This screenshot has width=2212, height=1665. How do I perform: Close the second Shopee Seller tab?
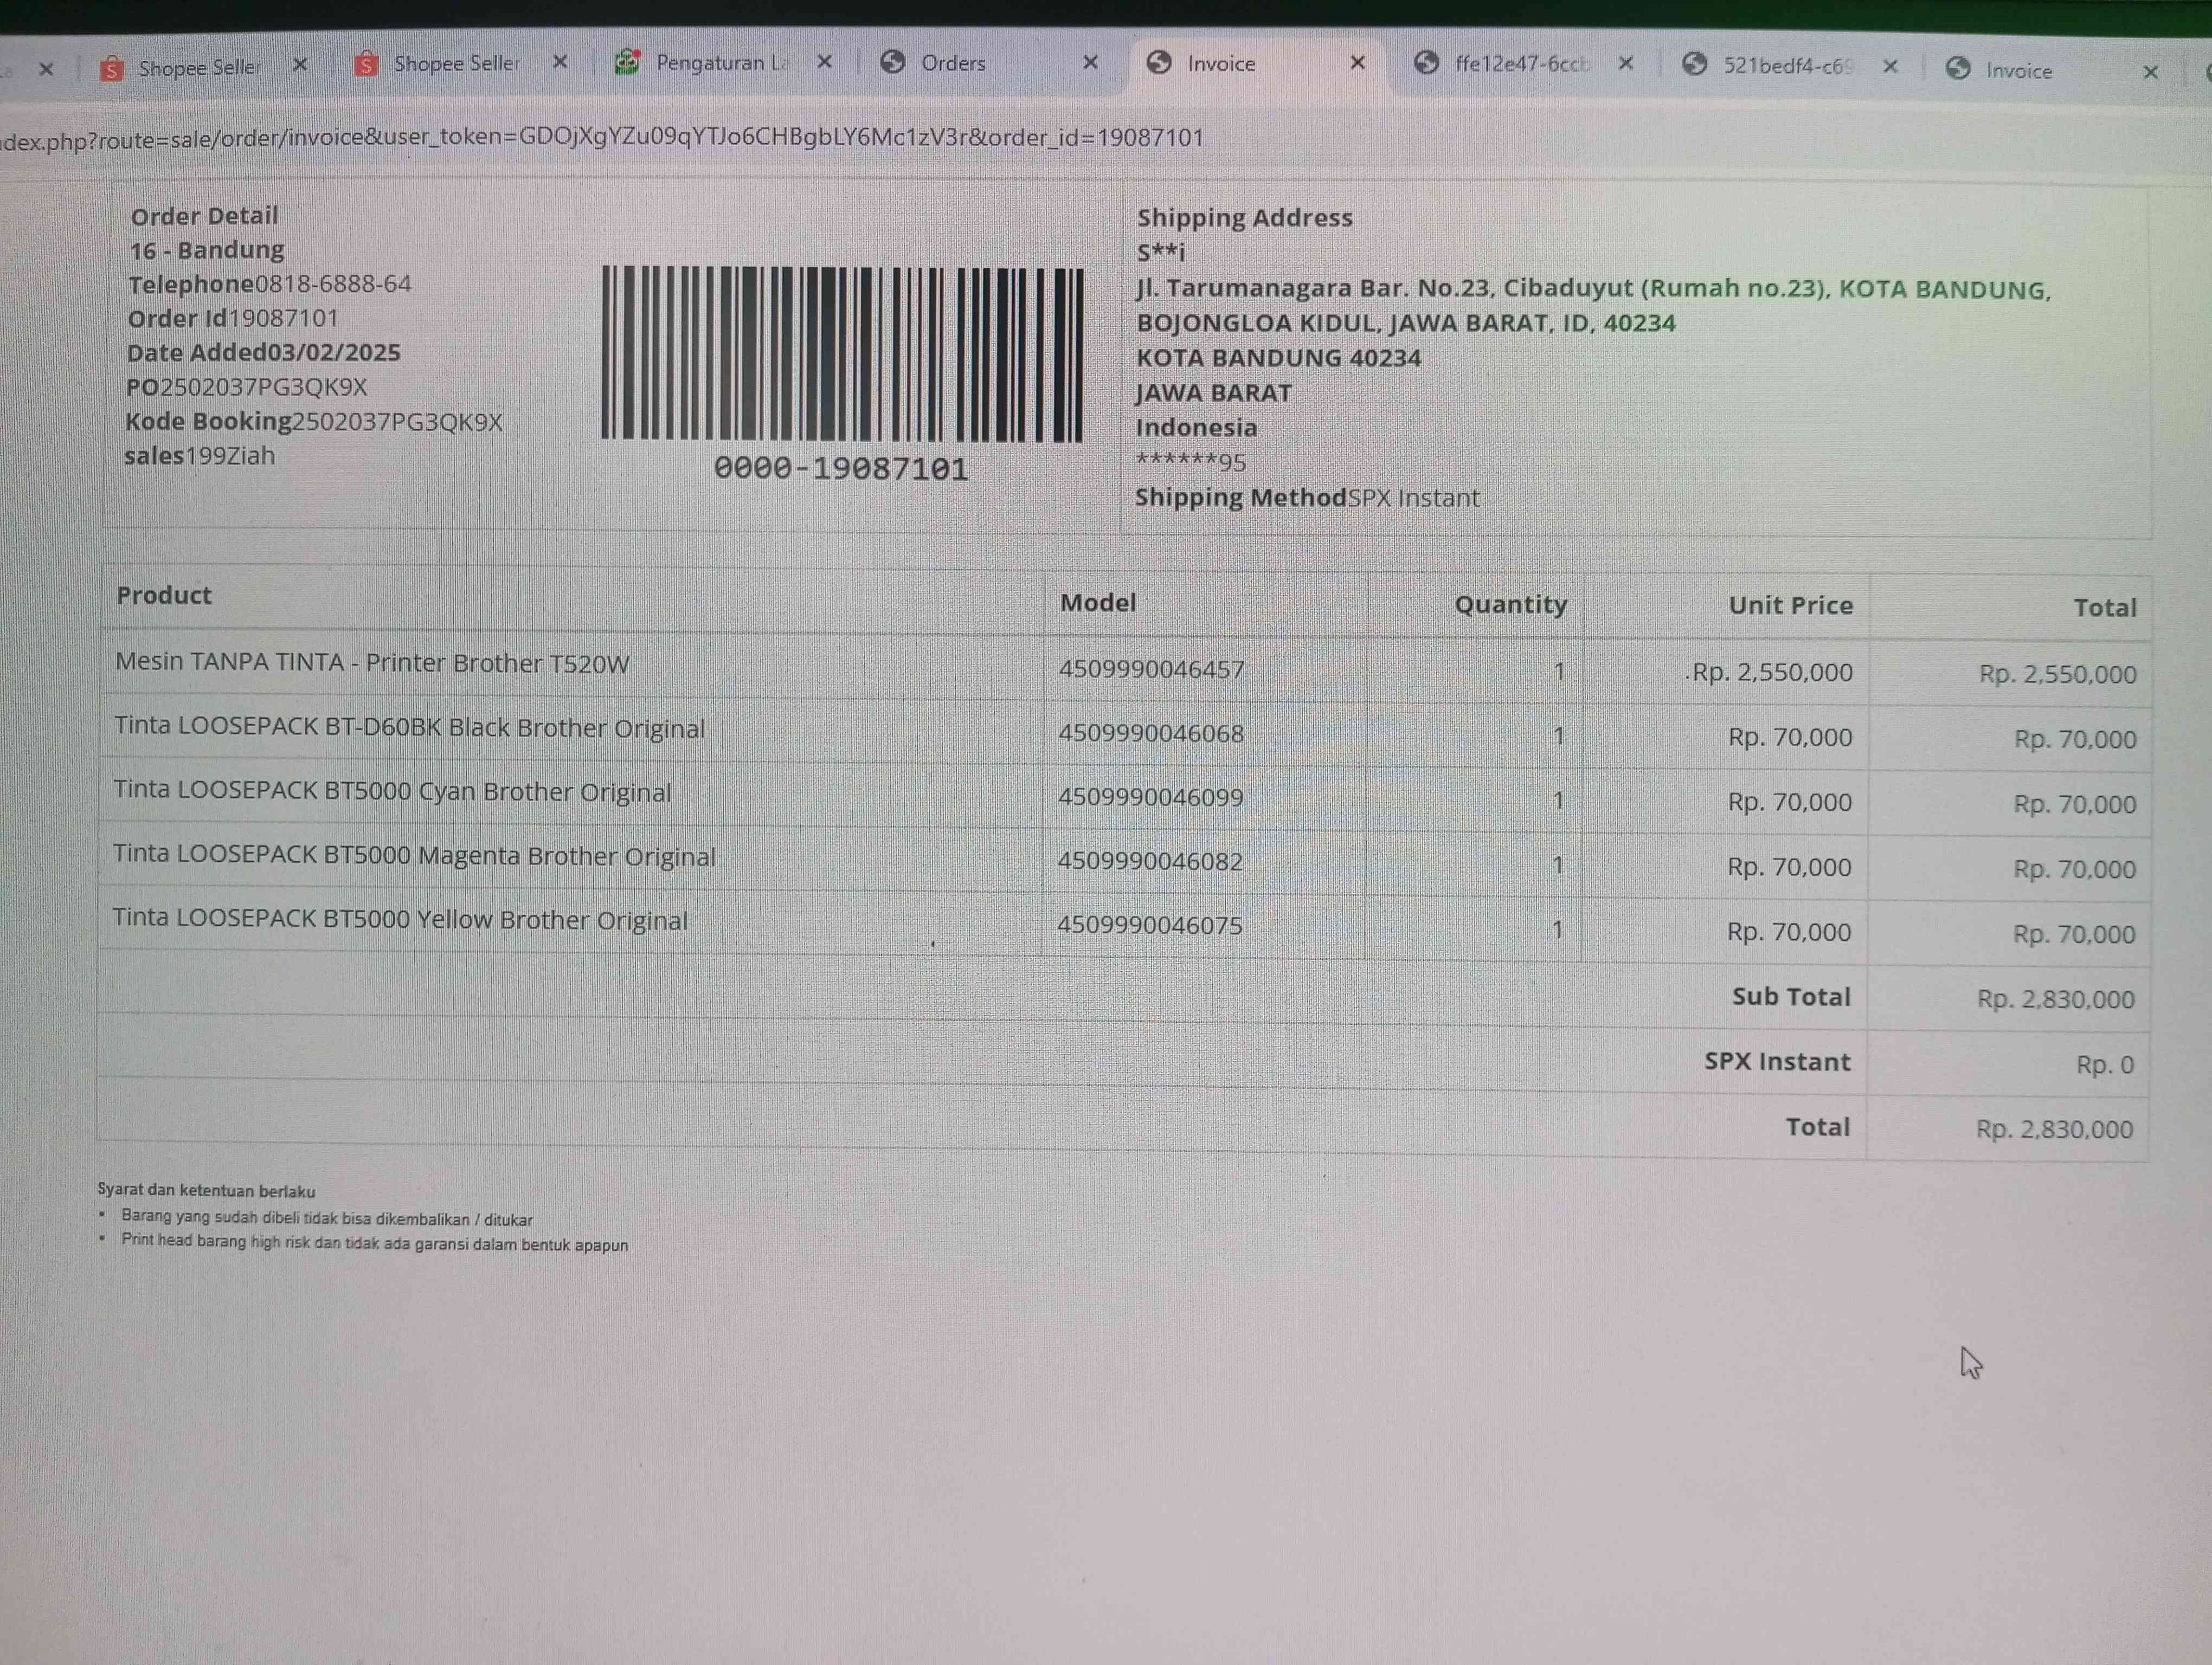[x=560, y=62]
